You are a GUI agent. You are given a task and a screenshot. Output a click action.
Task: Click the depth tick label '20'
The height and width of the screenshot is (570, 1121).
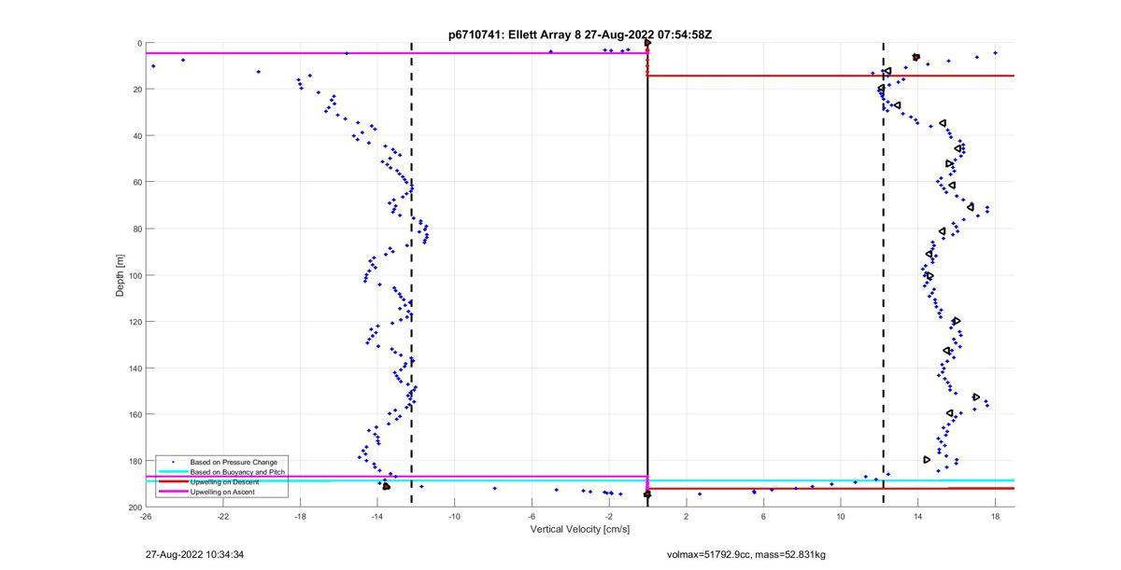136,90
